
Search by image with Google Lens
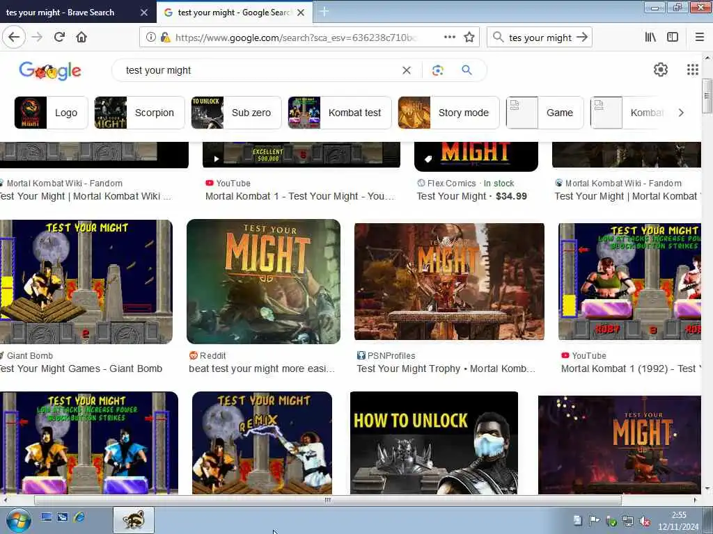(x=437, y=70)
